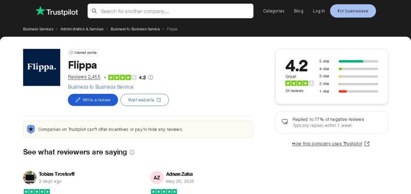Image resolution: width=411 pixels, height=194 pixels.
Task: Click the large 4.2 score
Action: (297, 65)
